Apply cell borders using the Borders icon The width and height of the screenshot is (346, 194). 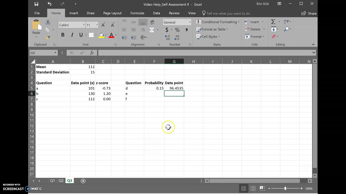click(91, 35)
